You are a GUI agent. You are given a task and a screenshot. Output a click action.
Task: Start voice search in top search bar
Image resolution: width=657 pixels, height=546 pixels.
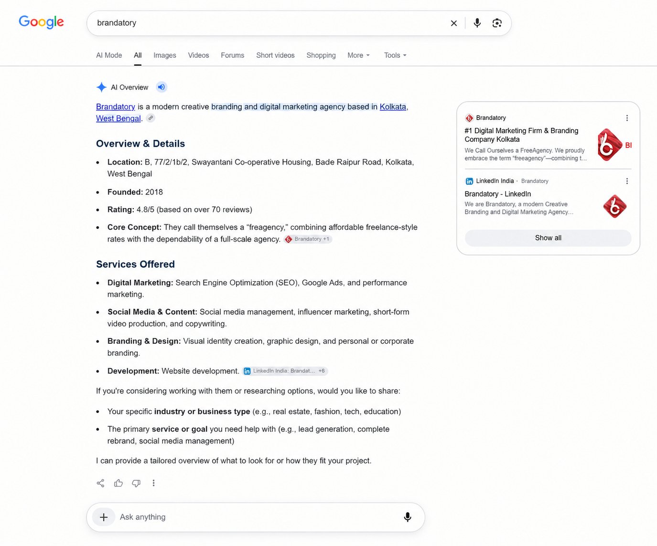click(477, 23)
